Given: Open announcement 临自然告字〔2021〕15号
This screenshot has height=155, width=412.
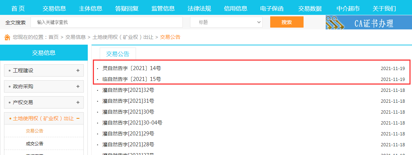Looking at the screenshot, I should [x=132, y=79].
